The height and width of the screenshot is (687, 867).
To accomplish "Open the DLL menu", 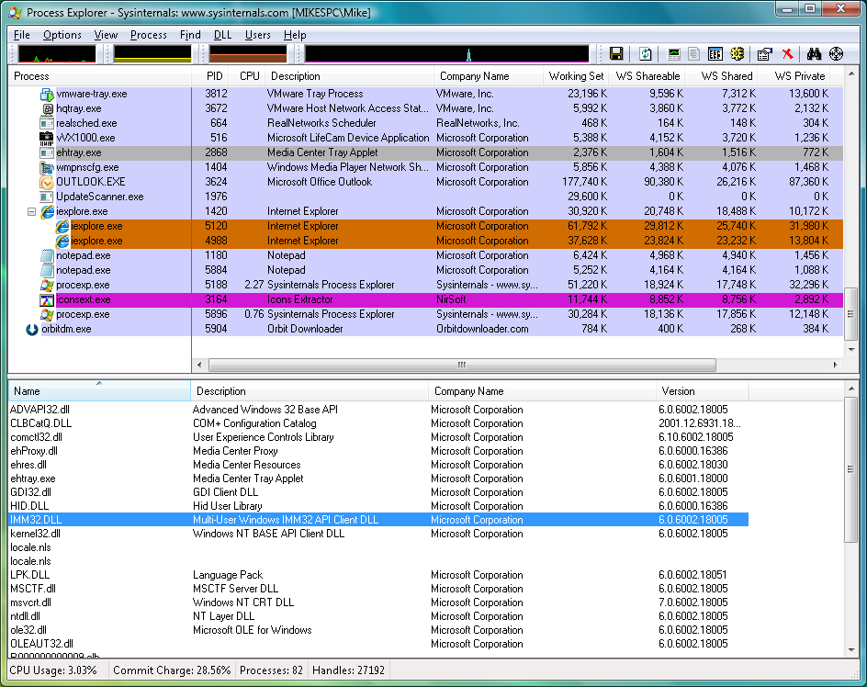I will (x=222, y=35).
